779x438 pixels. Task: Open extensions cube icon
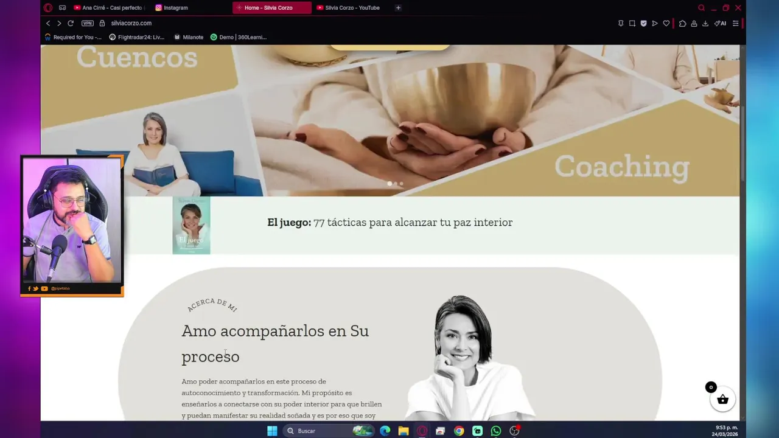(x=682, y=23)
